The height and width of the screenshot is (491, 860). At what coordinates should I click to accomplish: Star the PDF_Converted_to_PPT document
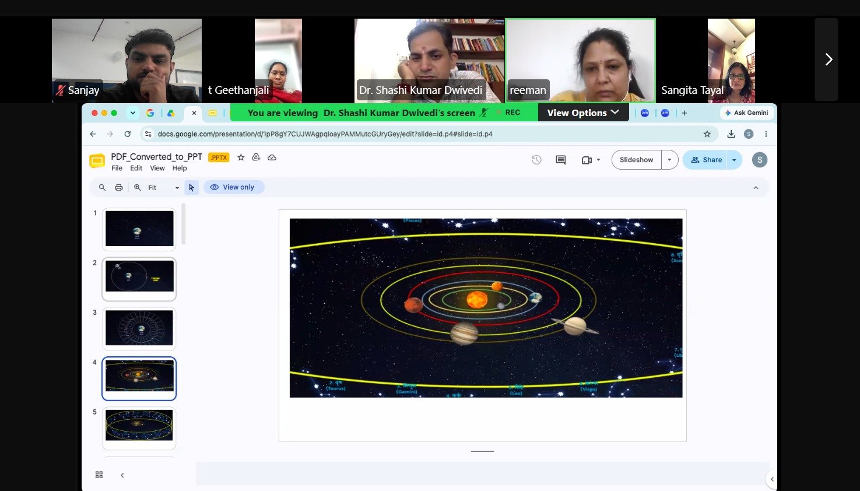click(x=241, y=157)
